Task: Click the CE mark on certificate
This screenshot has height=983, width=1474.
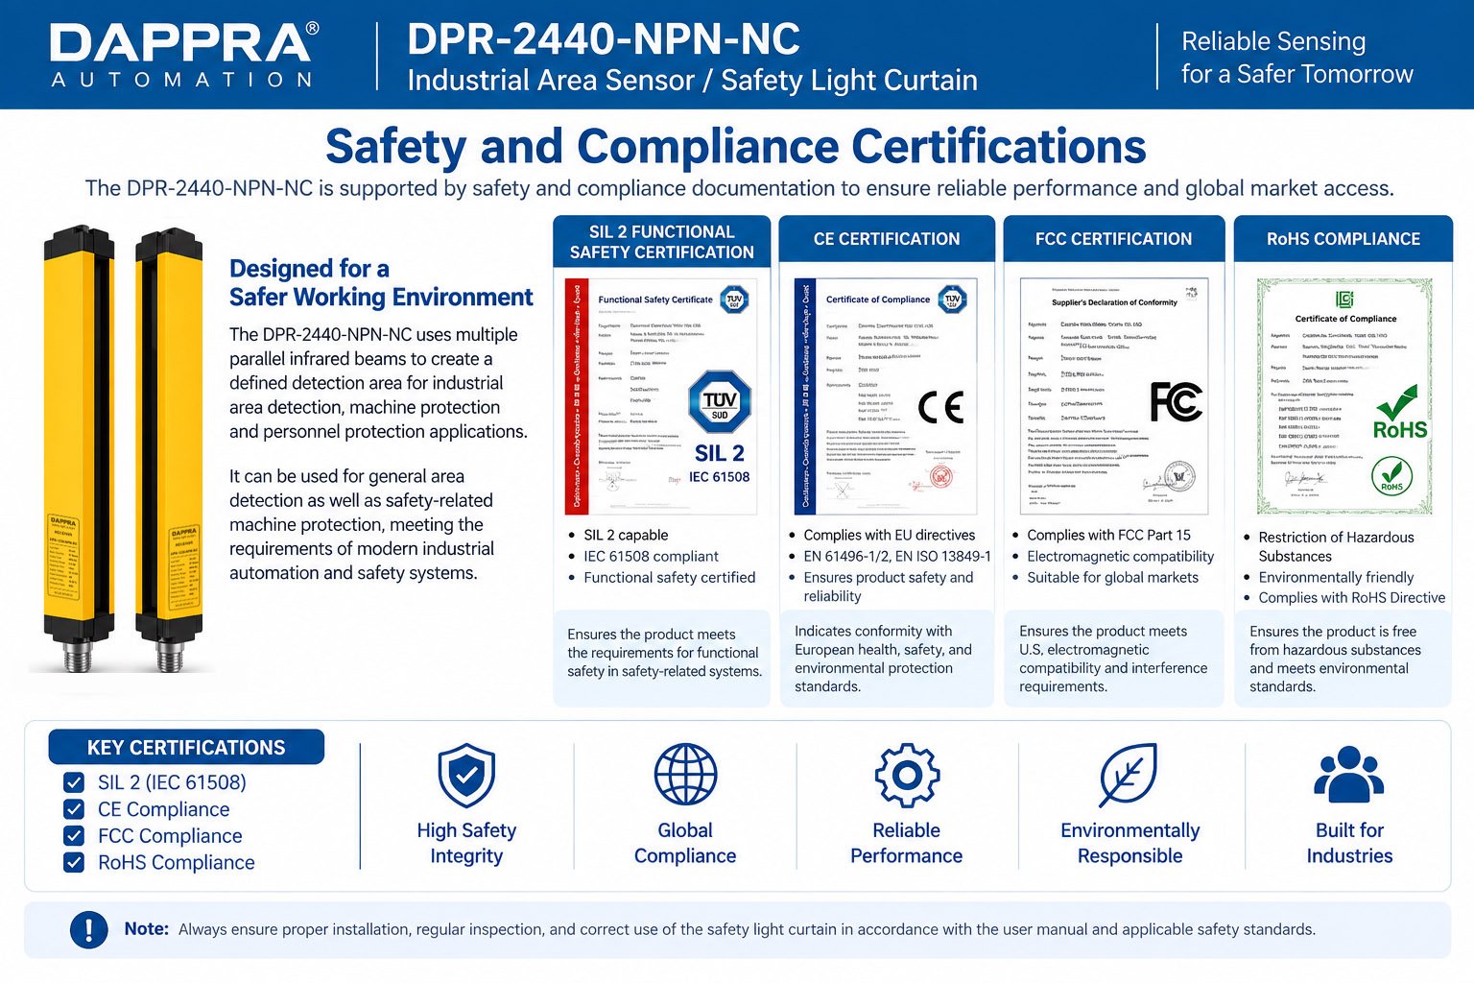Action: point(940,408)
